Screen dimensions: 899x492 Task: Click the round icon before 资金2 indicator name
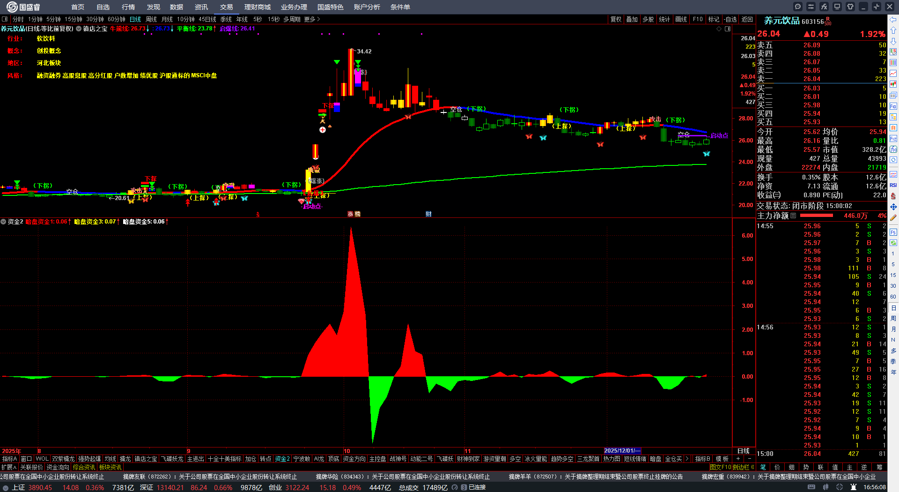pos(3,222)
